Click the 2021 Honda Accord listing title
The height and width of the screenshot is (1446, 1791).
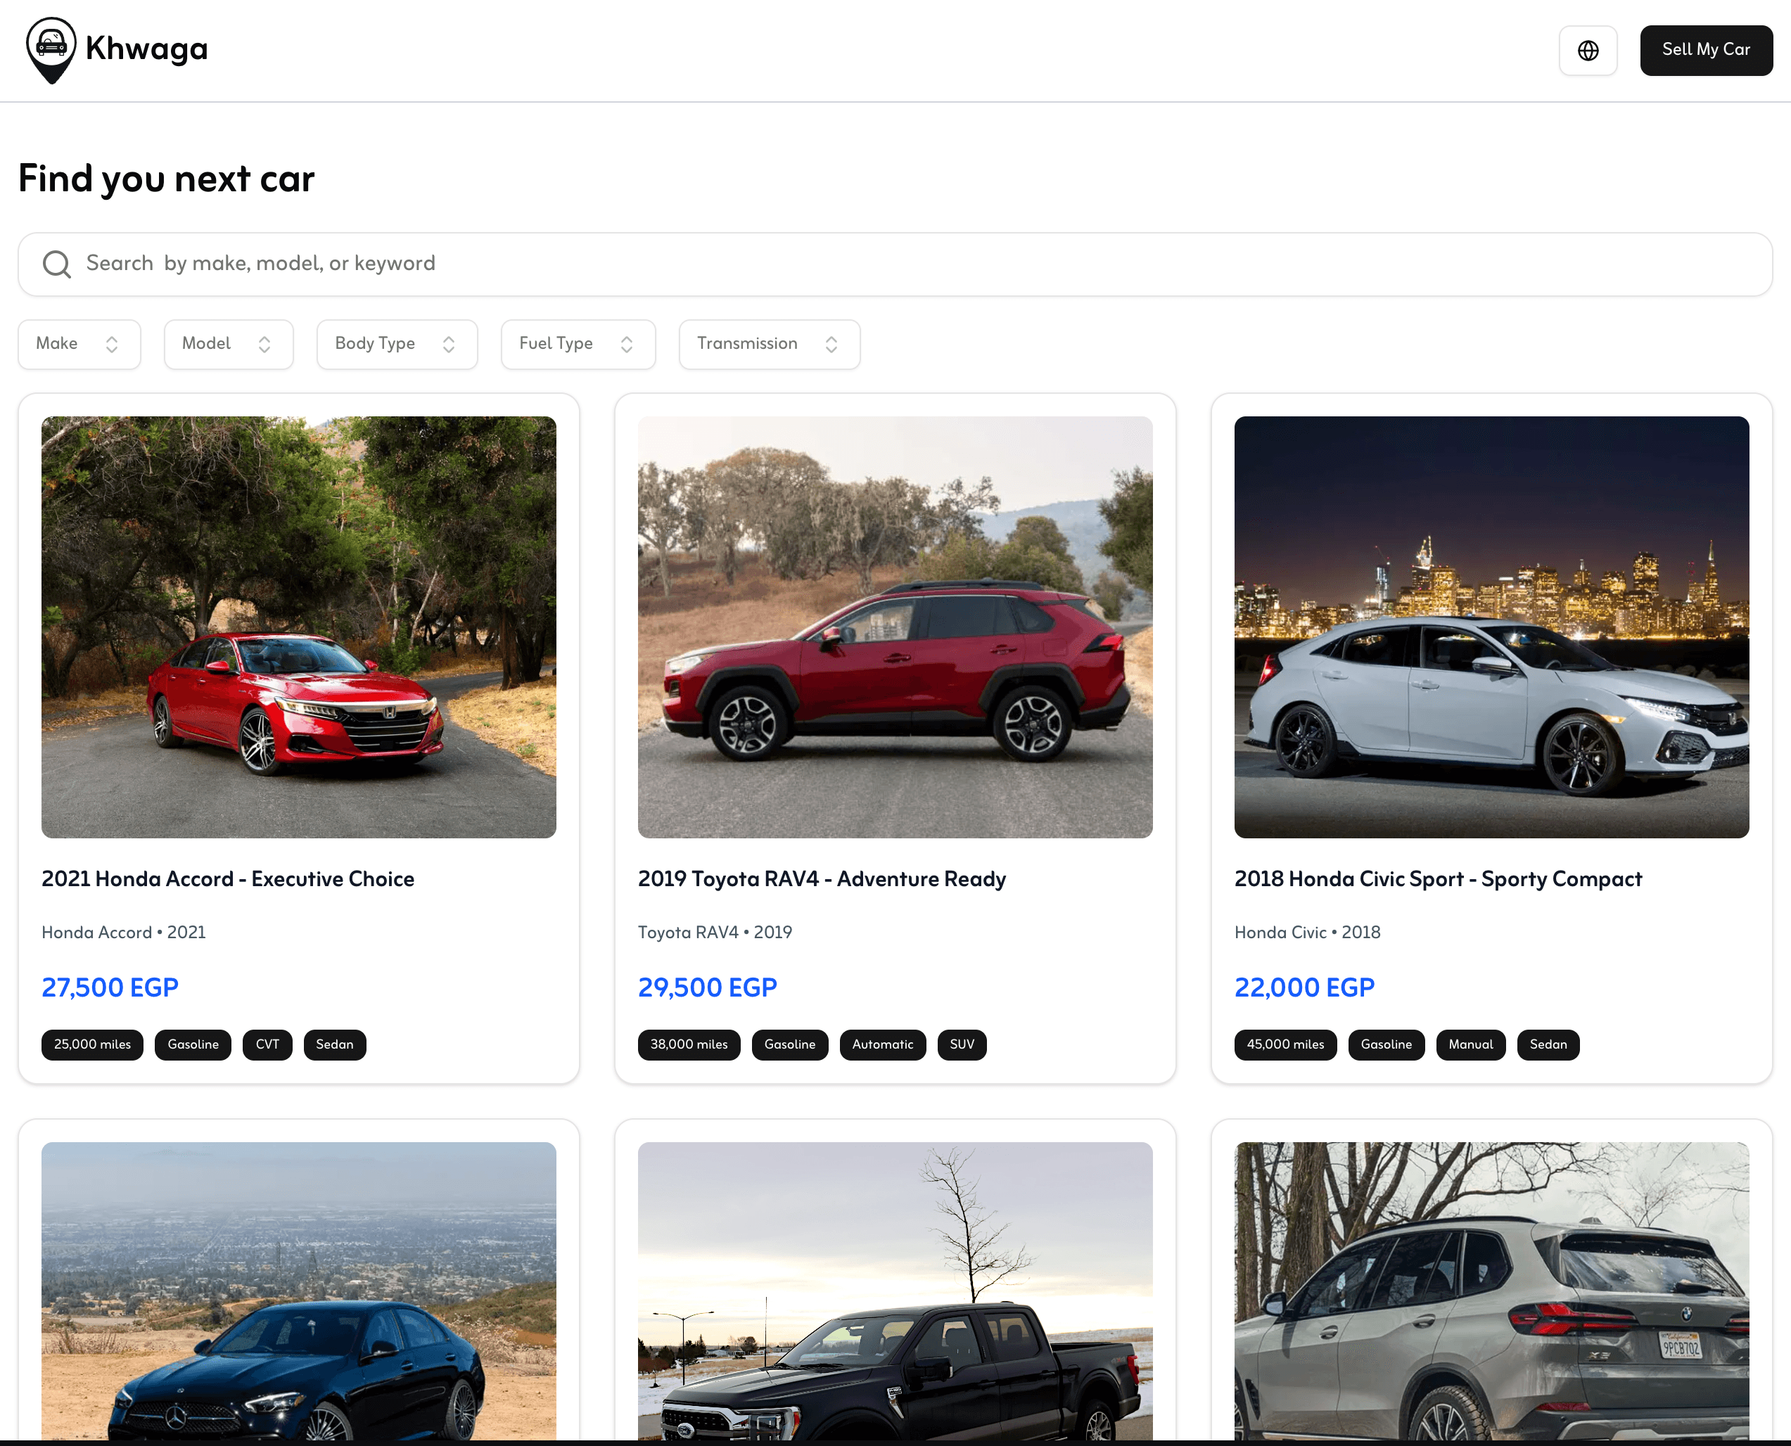point(227,878)
